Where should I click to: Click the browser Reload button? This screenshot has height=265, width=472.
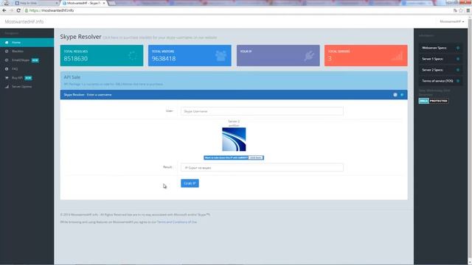18,10
